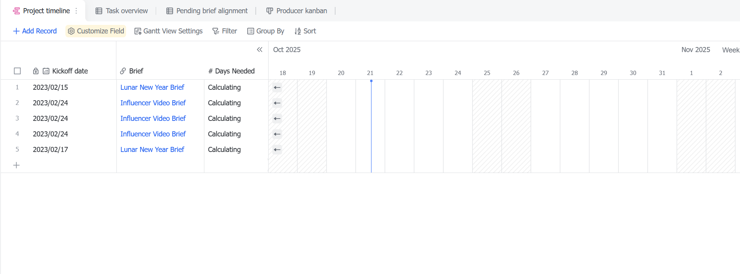This screenshot has width=740, height=274.
Task: Click the today marker line on the timeline
Action: pyautogui.click(x=371, y=126)
